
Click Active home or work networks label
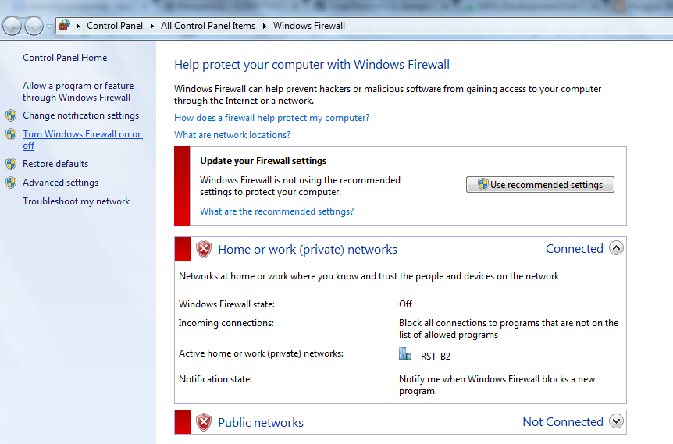click(261, 353)
